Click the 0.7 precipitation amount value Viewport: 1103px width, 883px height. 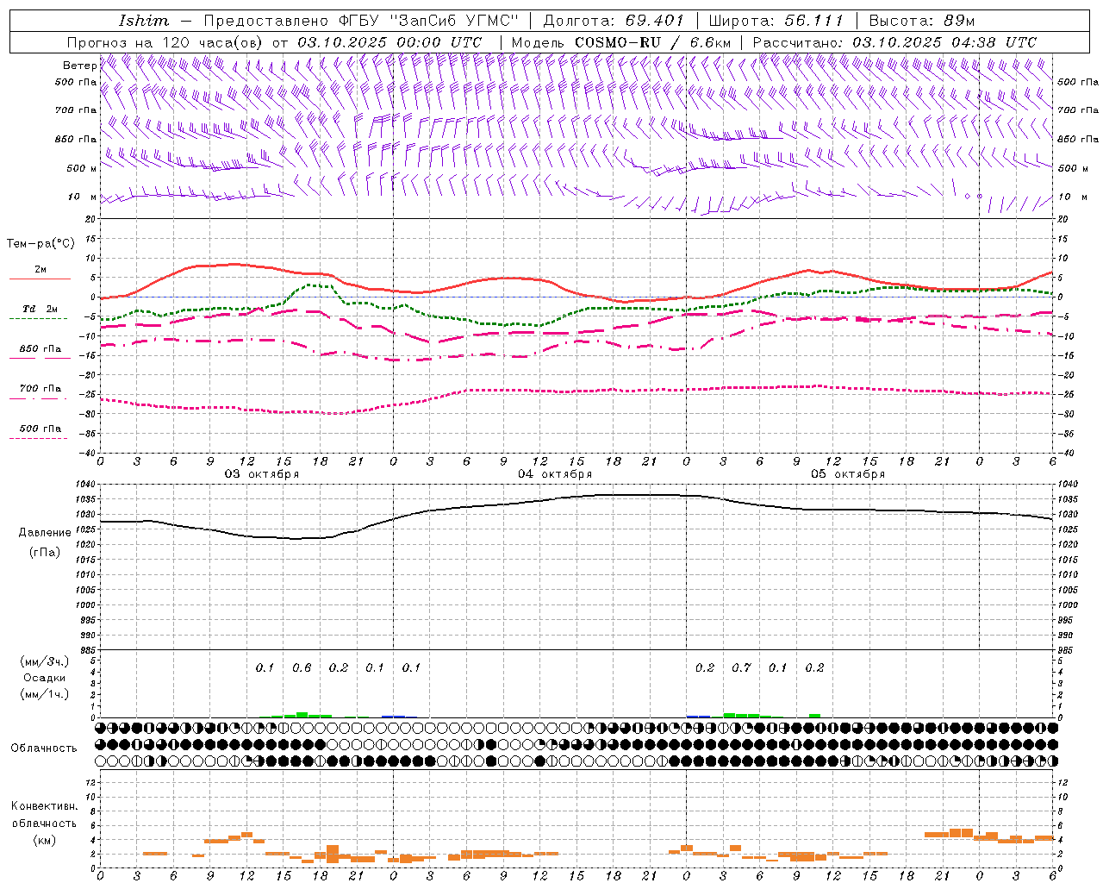pyautogui.click(x=741, y=667)
